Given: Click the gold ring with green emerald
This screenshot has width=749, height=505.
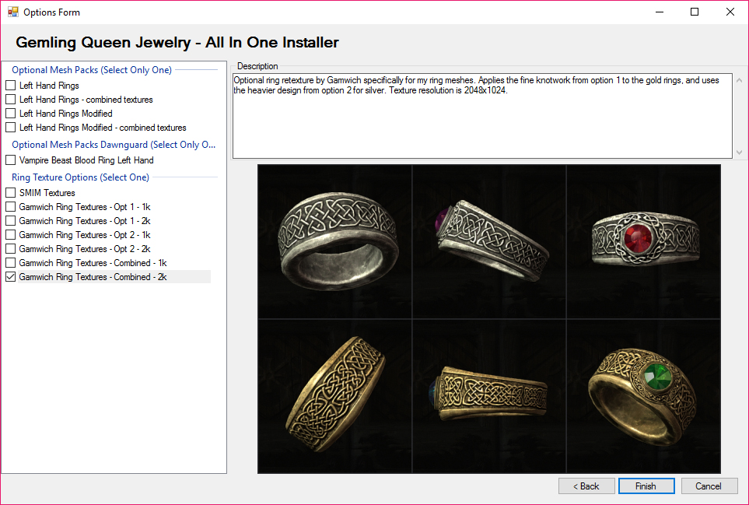Looking at the screenshot, I should click(x=643, y=396).
